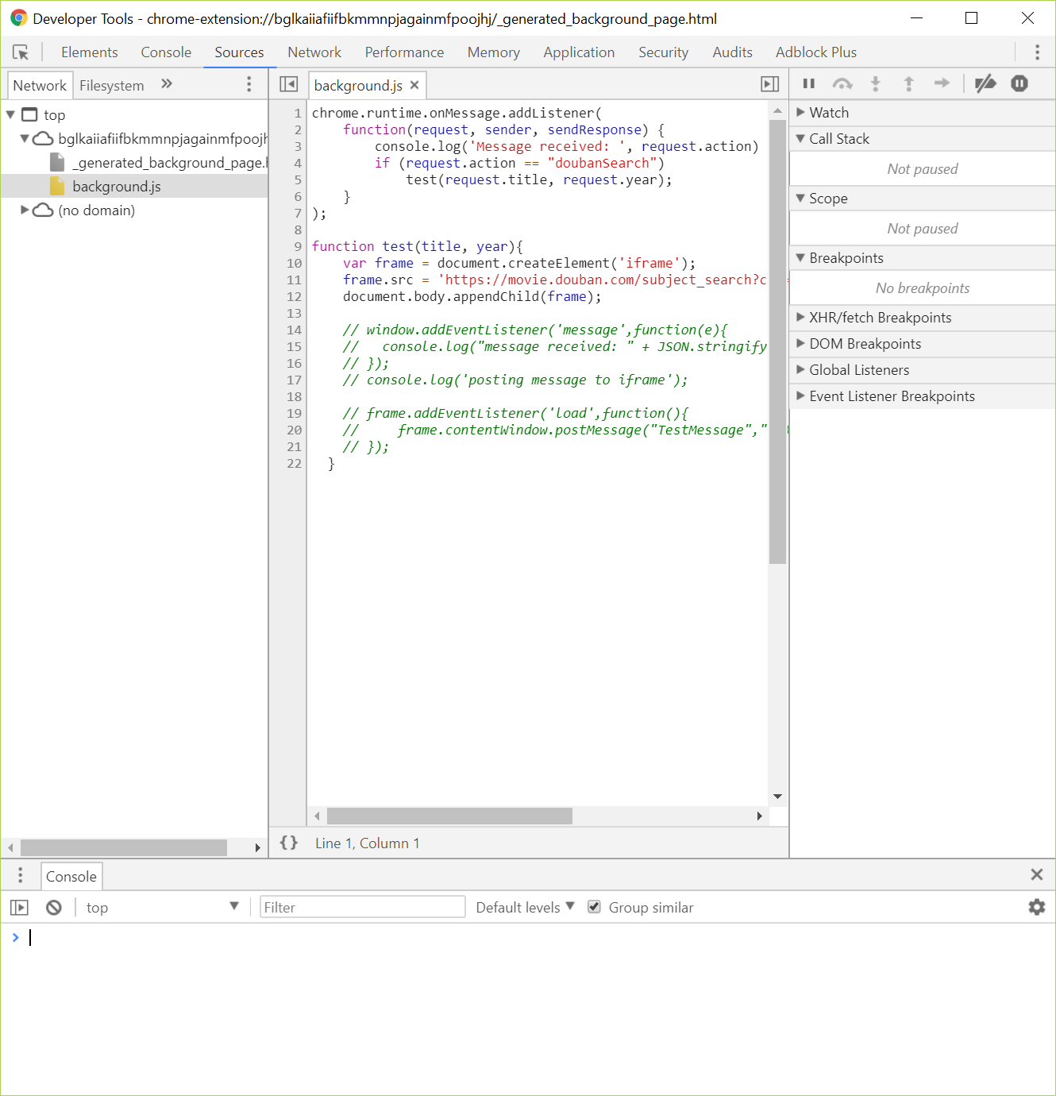Open the Application panel tab
Image resolution: width=1056 pixels, height=1096 pixels.
pyautogui.click(x=578, y=52)
